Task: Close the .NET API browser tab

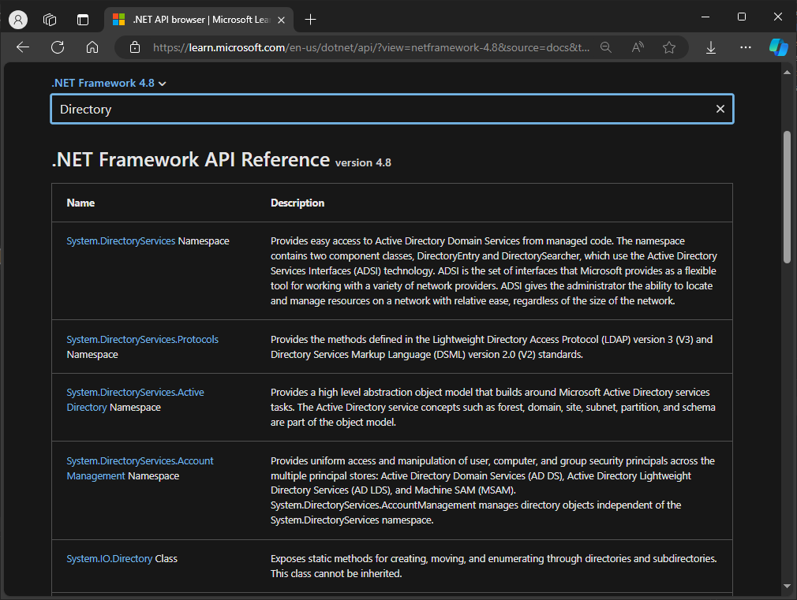Action: click(x=281, y=20)
